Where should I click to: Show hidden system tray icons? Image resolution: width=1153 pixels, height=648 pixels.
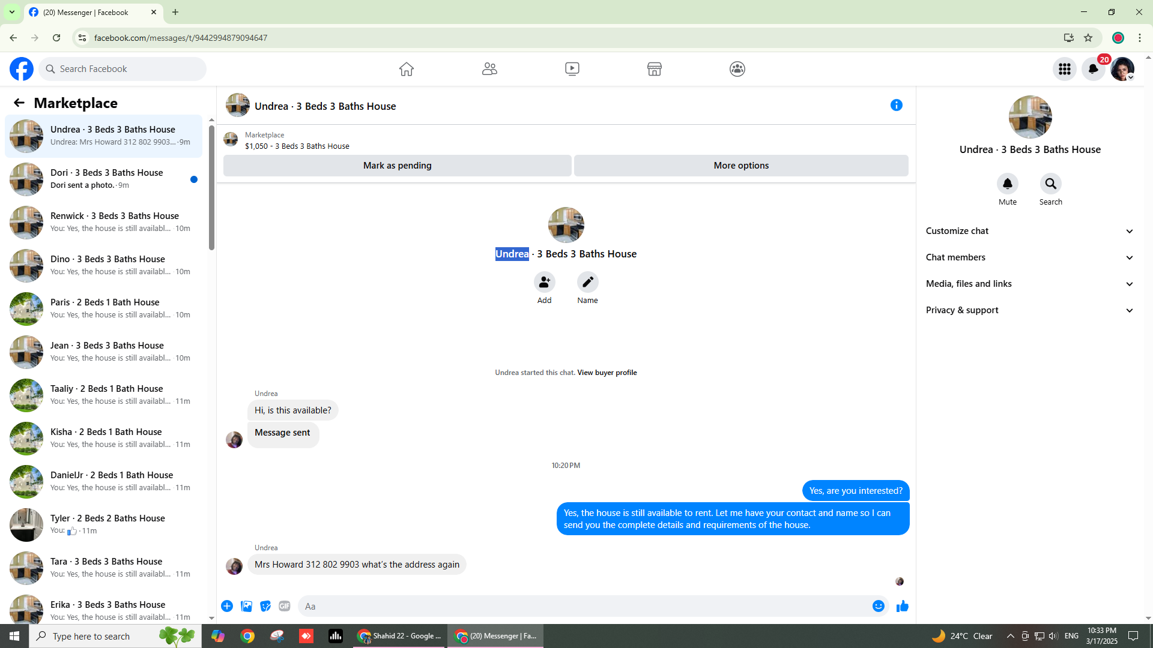1010,636
